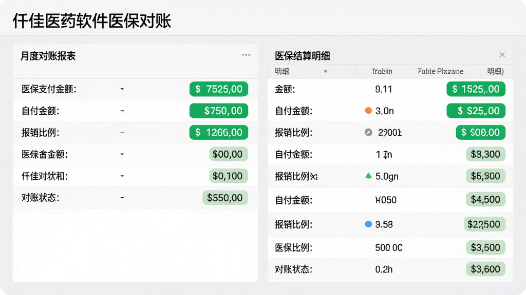Click the gray check-circle icon in the $ S00,00 row
526x295 pixels.
pyautogui.click(x=368, y=133)
